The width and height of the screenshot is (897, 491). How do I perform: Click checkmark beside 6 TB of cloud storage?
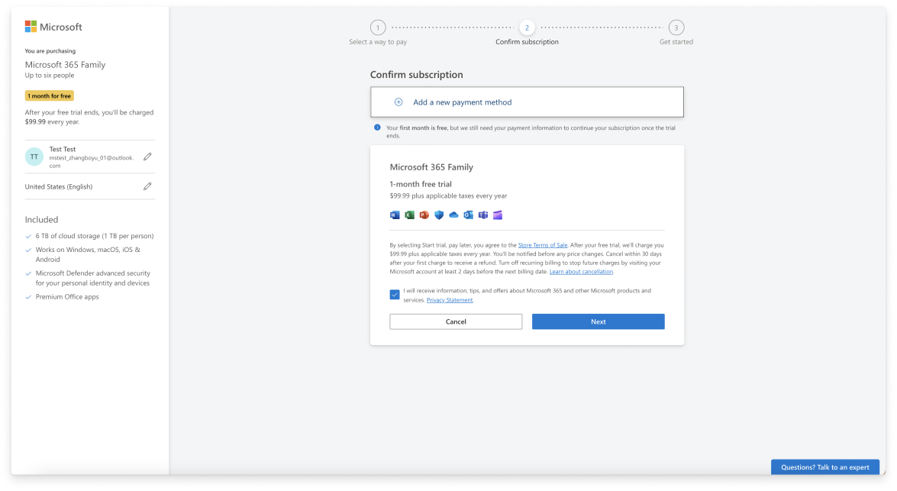(x=28, y=236)
